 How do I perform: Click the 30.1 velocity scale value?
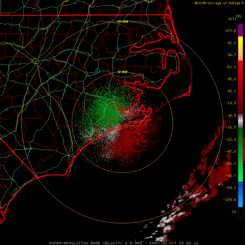(232, 91)
